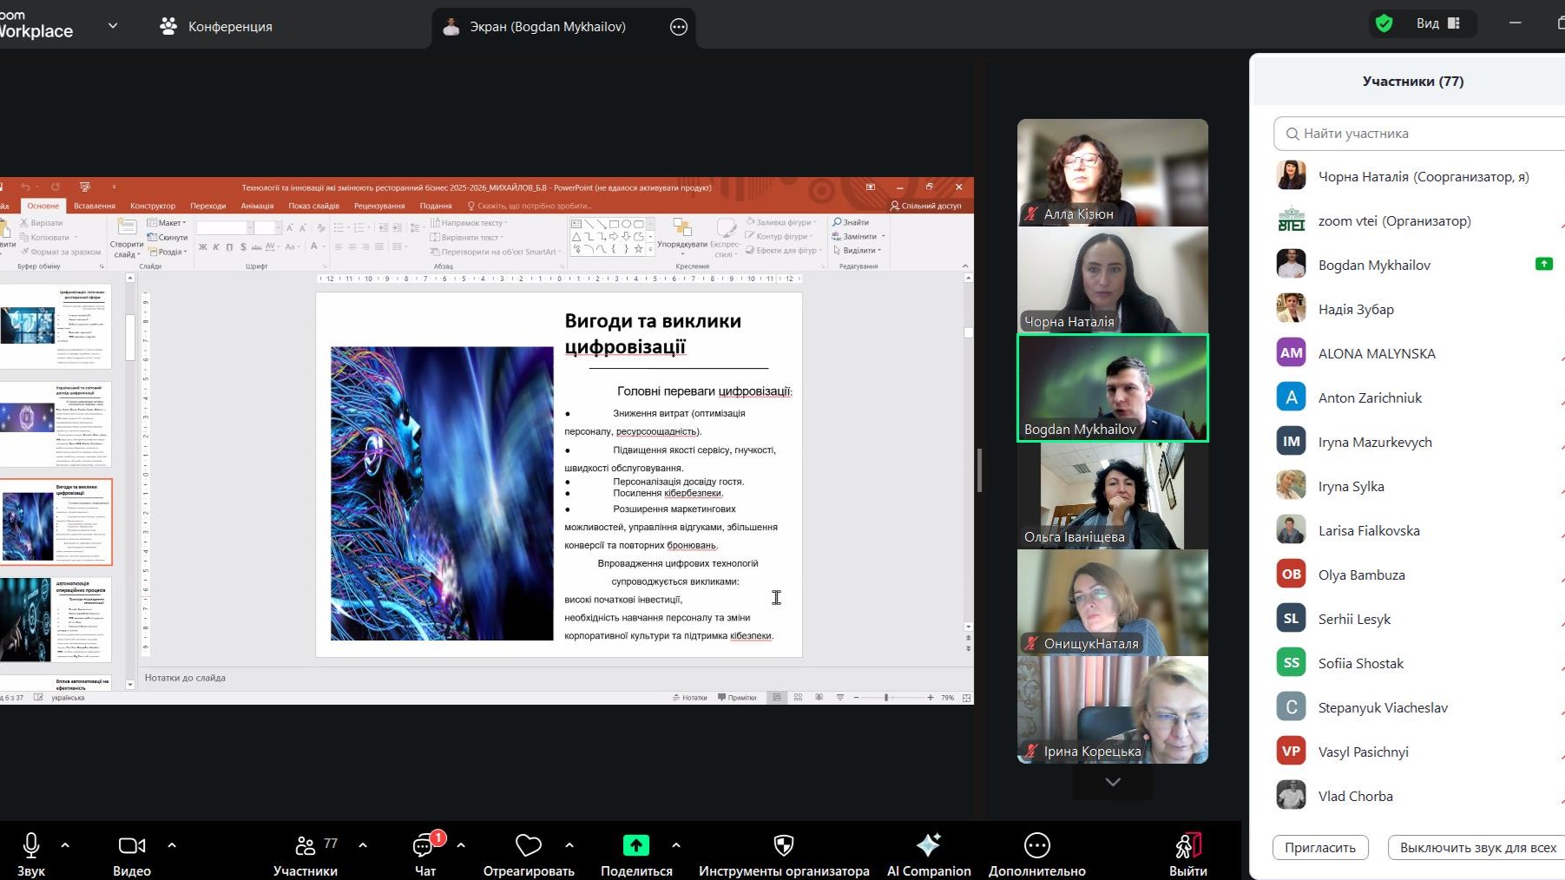The image size is (1565, 880).
Task: Open the AI Companion sparkle icon
Action: click(928, 845)
